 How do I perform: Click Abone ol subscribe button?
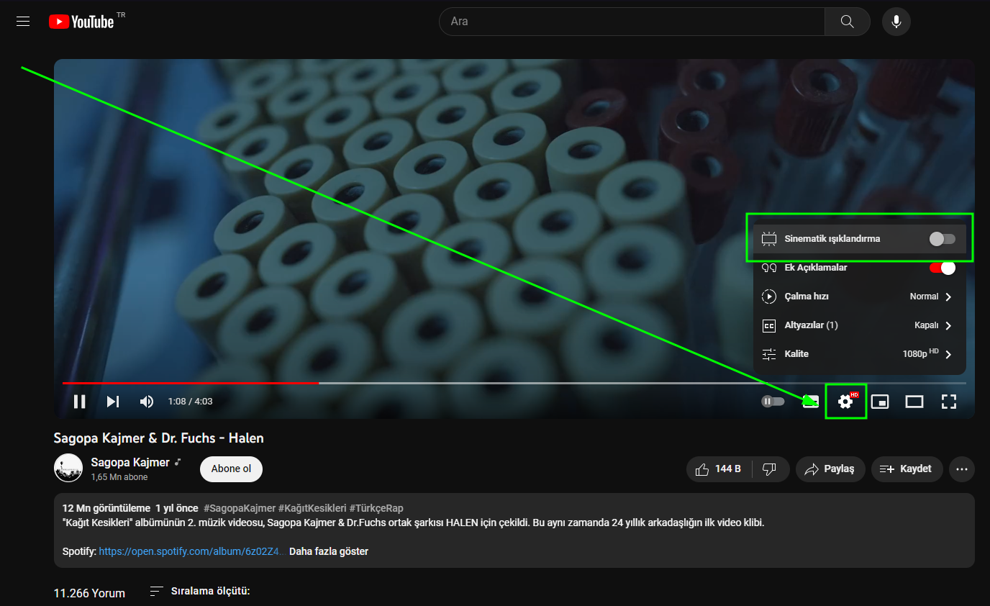[x=231, y=469]
